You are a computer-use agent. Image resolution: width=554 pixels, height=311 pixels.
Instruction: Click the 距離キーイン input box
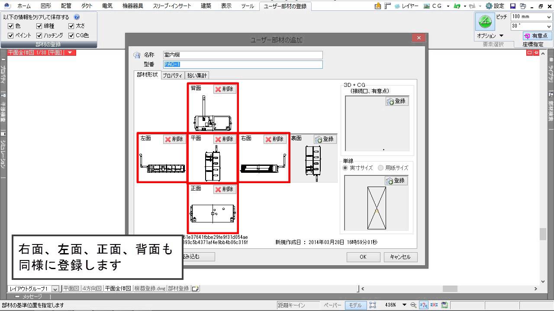[298, 305]
